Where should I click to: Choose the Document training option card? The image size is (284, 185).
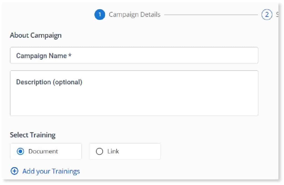point(46,151)
